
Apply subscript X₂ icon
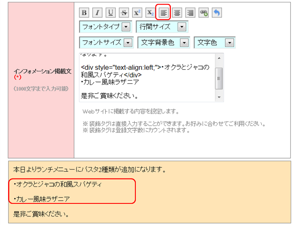pyautogui.click(x=150, y=13)
